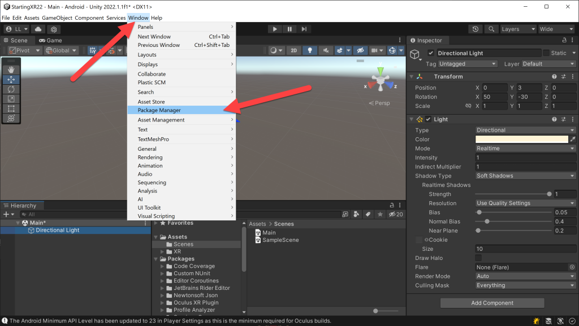Viewport: 579px width, 326px height.
Task: Click the Transform component help icon
Action: pyautogui.click(x=554, y=76)
